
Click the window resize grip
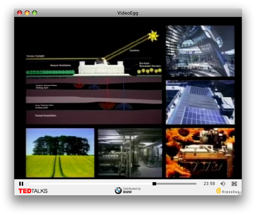click(240, 193)
